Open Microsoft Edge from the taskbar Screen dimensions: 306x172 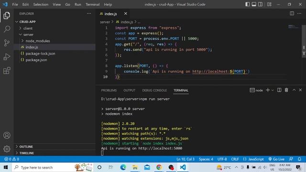pyautogui.click(x=123, y=167)
